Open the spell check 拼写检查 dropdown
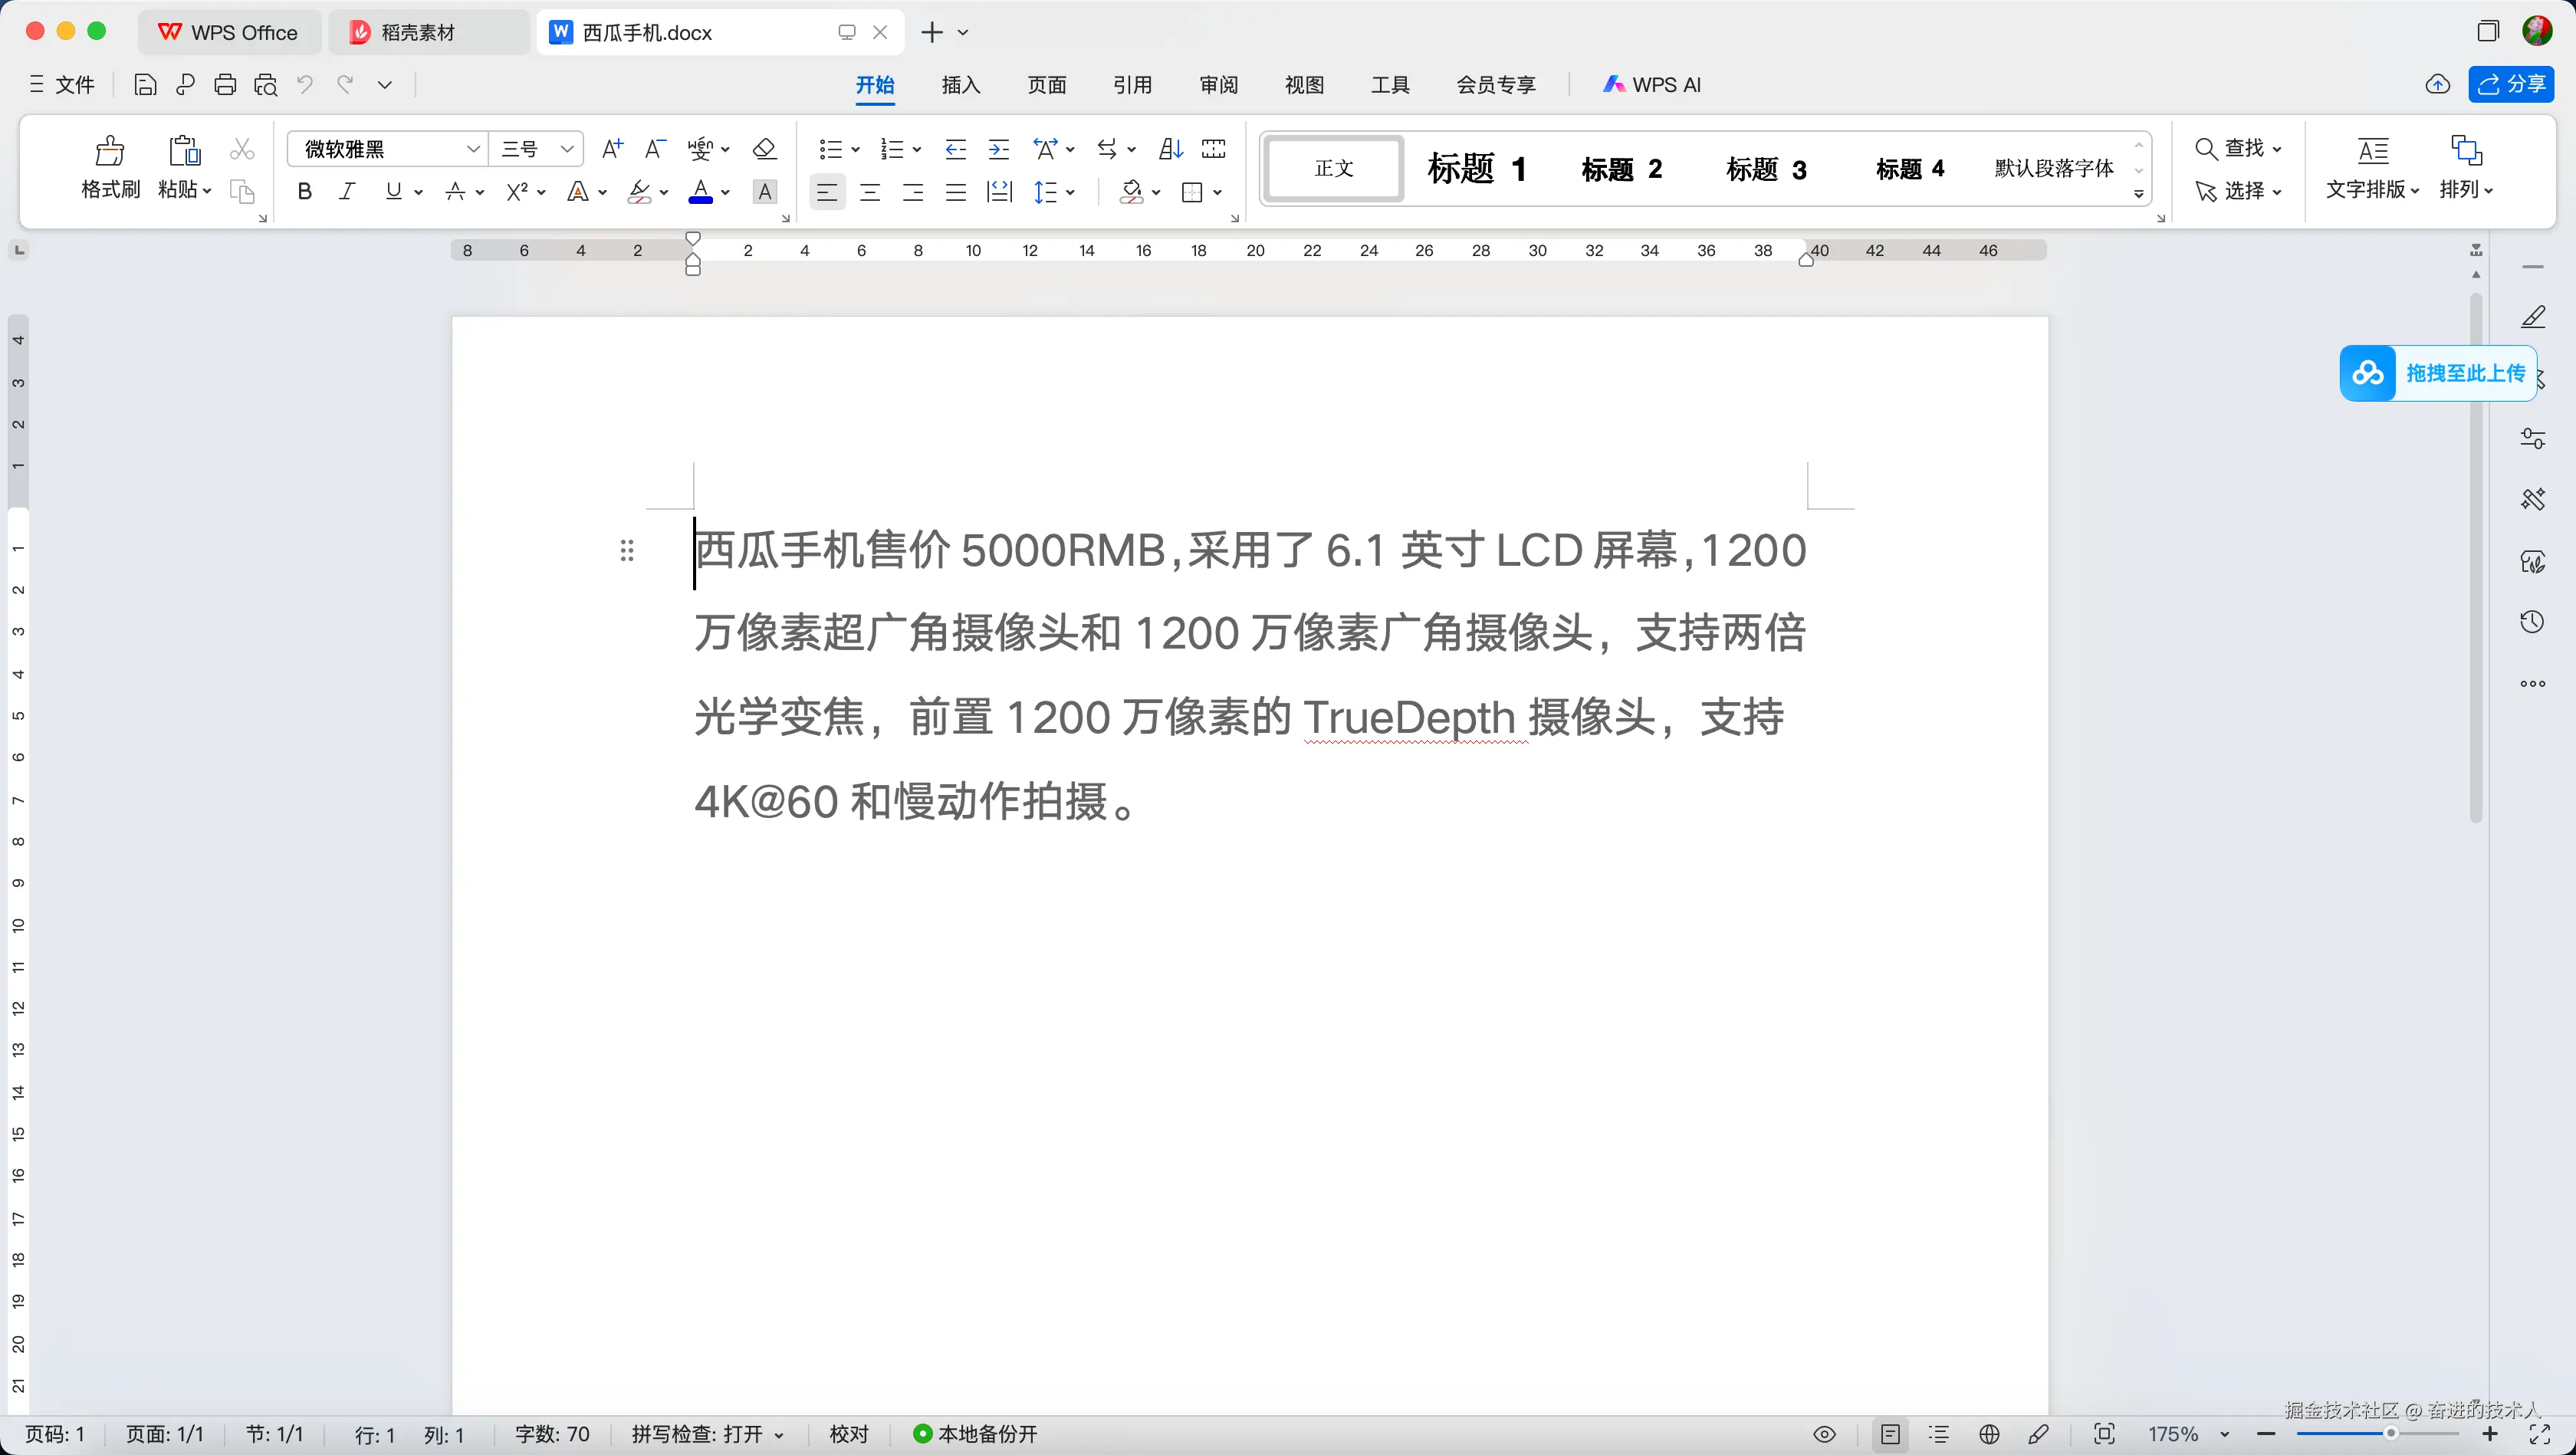The image size is (2576, 1455). coord(707,1434)
